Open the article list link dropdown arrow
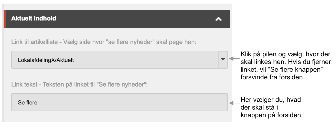The image size is (335, 128). pyautogui.click(x=223, y=59)
